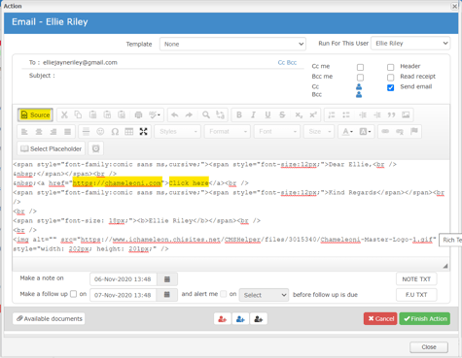
Task: Check the Make a follow up checkbox
Action: (74, 294)
